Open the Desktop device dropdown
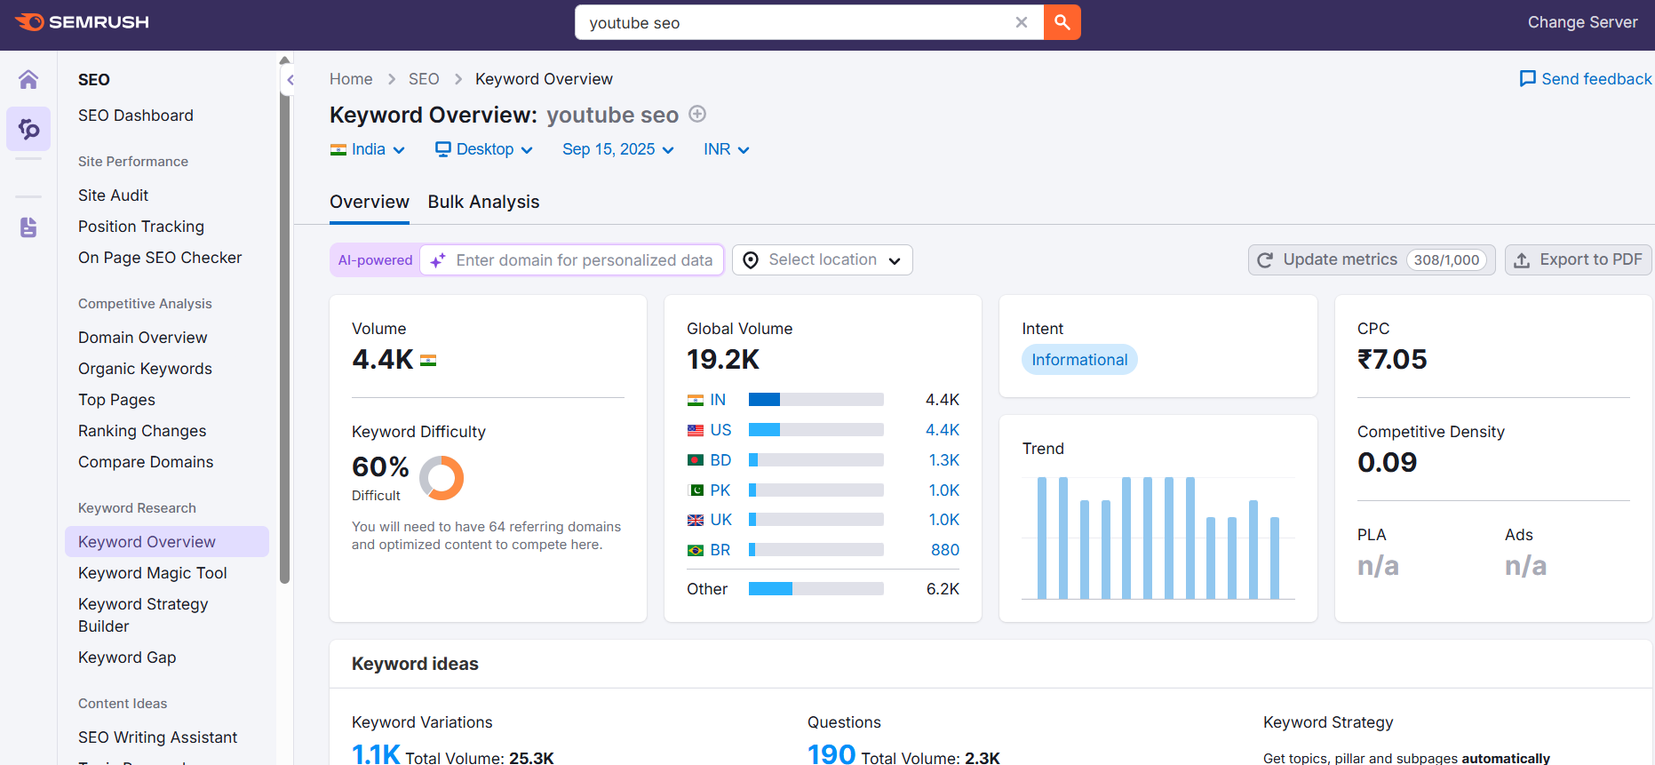 tap(484, 149)
